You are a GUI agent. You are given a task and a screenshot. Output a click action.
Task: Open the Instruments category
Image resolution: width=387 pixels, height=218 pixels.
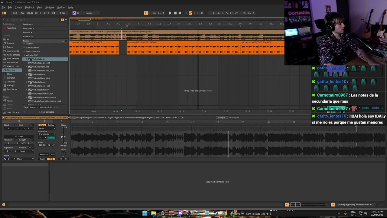pos(13,51)
